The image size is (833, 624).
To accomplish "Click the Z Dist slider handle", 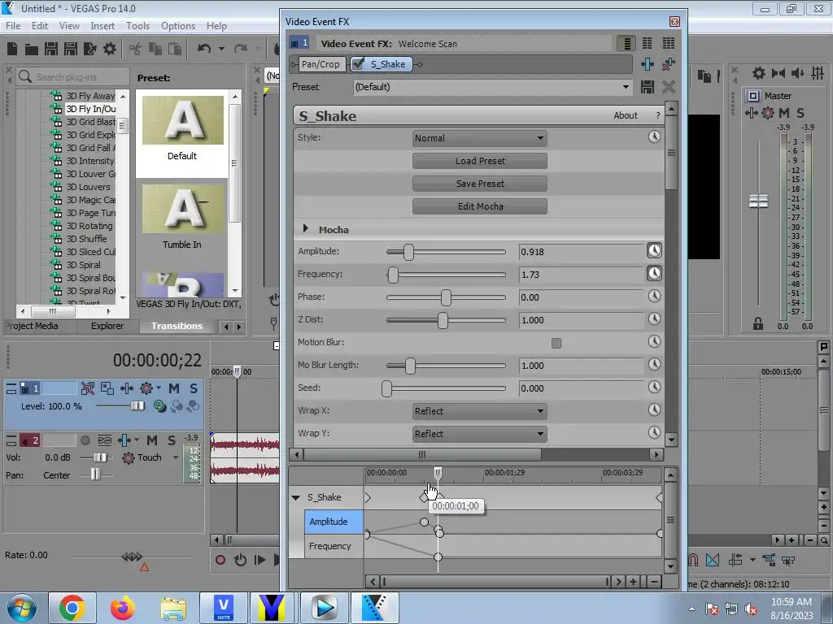I will (x=443, y=320).
